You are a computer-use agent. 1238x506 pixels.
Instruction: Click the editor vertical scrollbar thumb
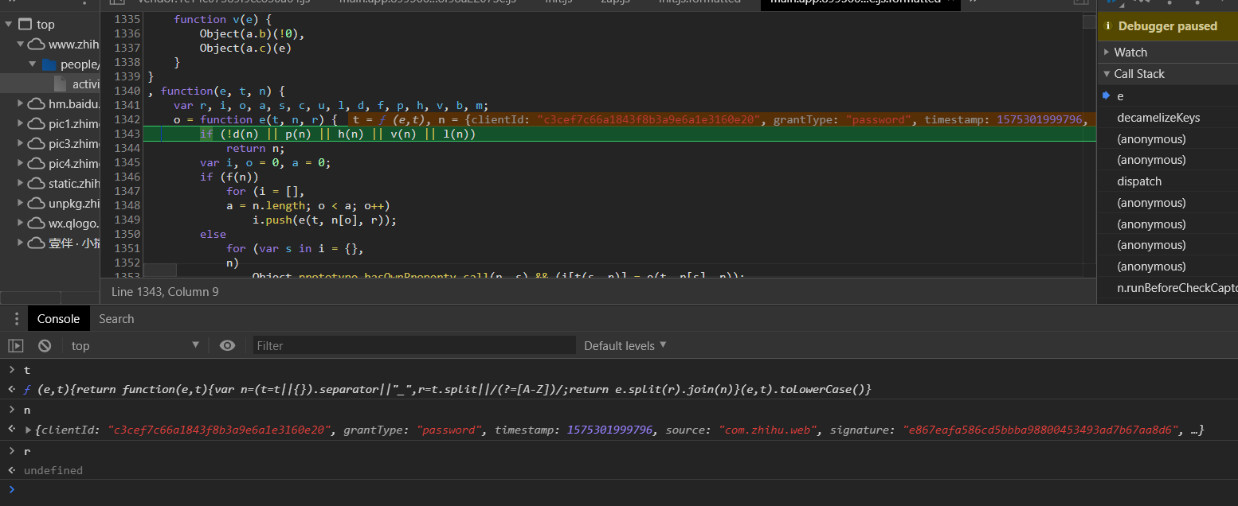click(1089, 21)
